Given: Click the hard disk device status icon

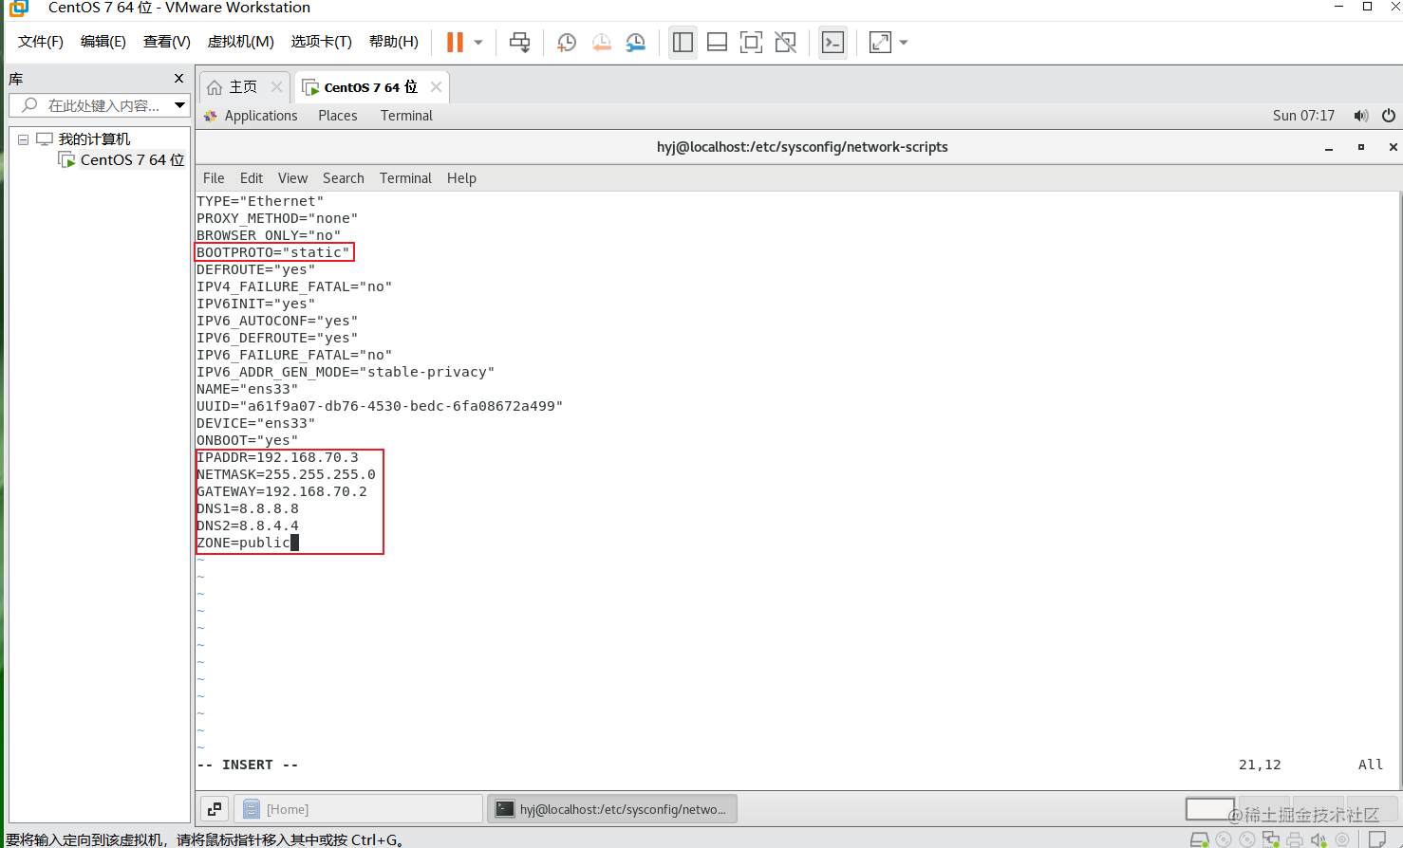Looking at the screenshot, I should tap(1200, 839).
